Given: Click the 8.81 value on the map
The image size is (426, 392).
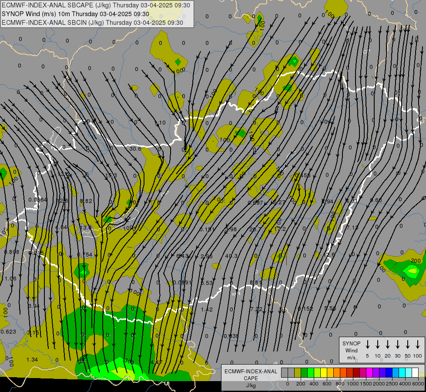Looking at the screenshot, I should click(x=256, y=282).
